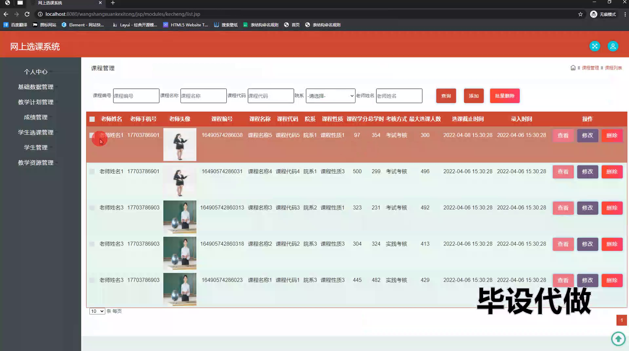This screenshot has width=629, height=351.
Task: Focus the 课程代码 input field
Action: [271, 96]
